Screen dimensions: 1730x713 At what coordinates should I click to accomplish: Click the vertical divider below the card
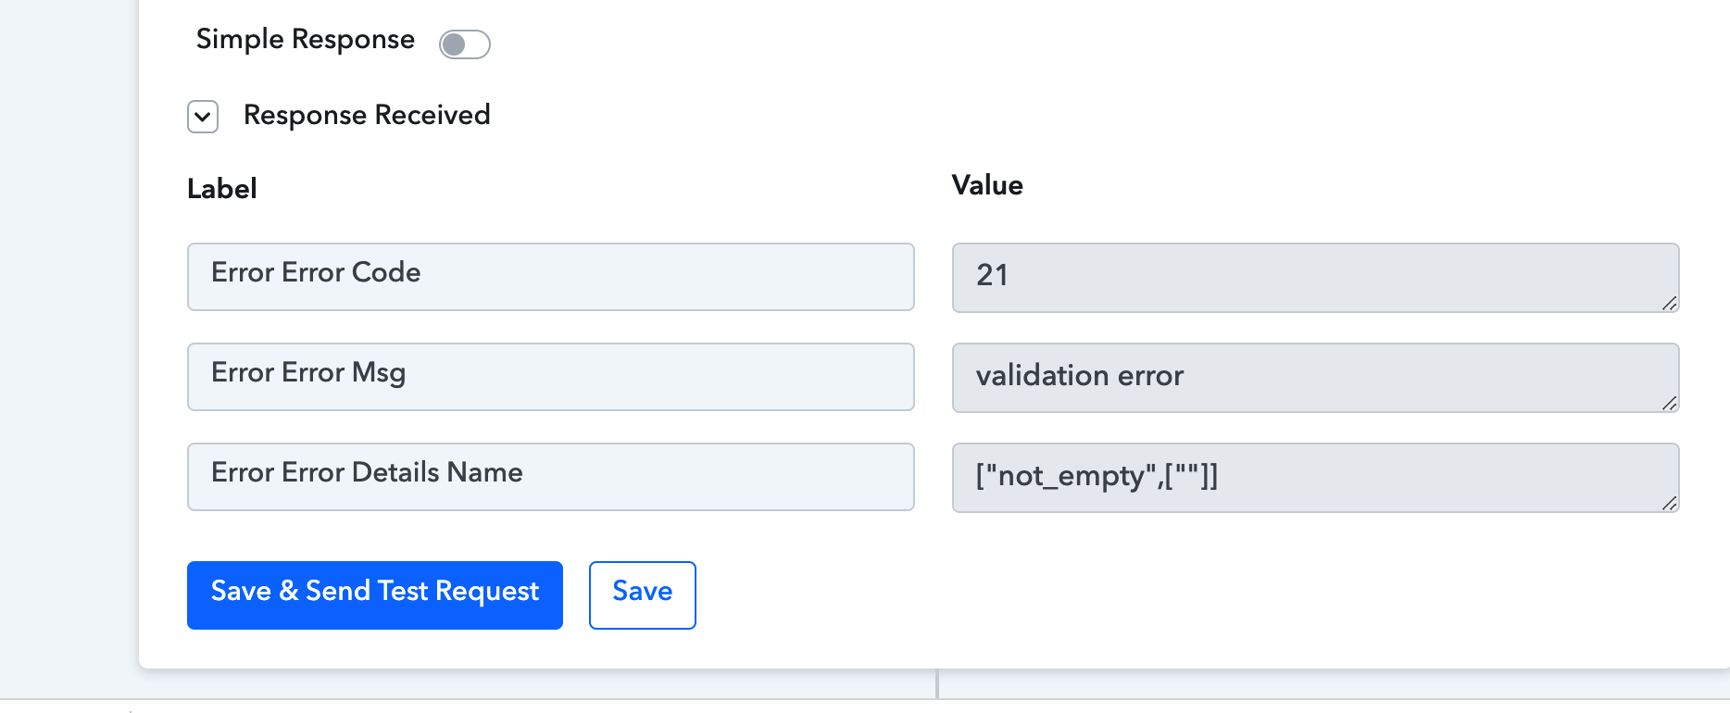[x=937, y=684]
